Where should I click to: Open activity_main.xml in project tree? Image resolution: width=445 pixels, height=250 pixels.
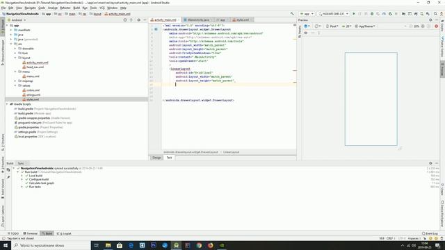(37, 62)
